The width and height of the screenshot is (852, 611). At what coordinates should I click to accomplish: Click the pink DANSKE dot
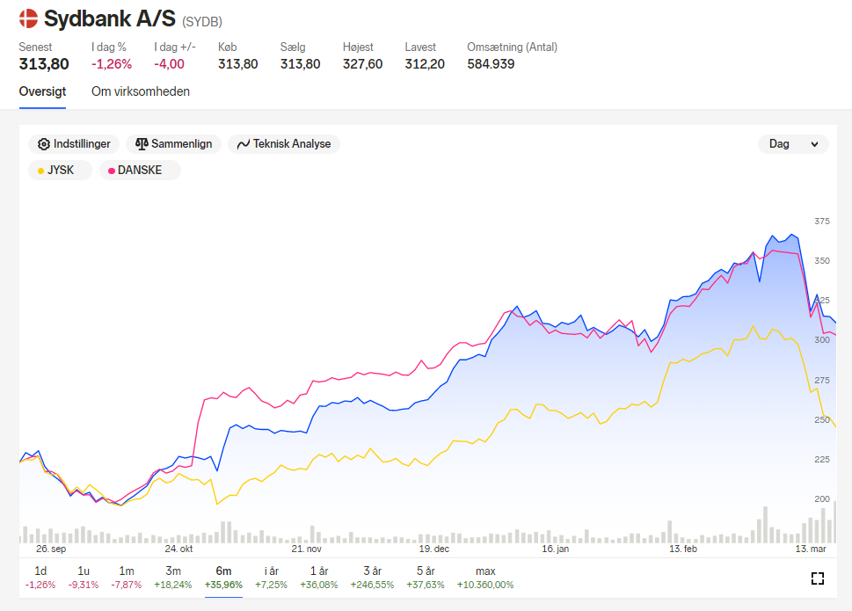112,171
